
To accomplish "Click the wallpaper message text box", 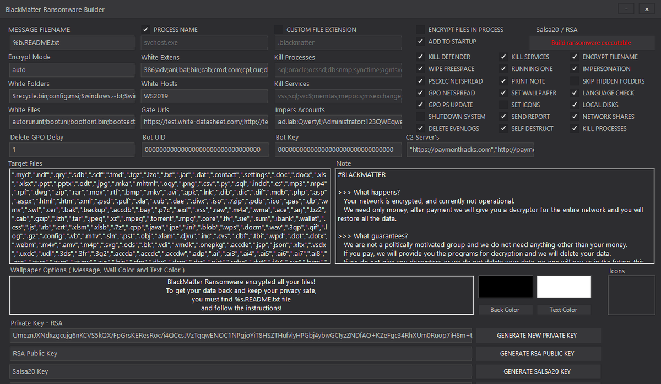I will click(241, 297).
